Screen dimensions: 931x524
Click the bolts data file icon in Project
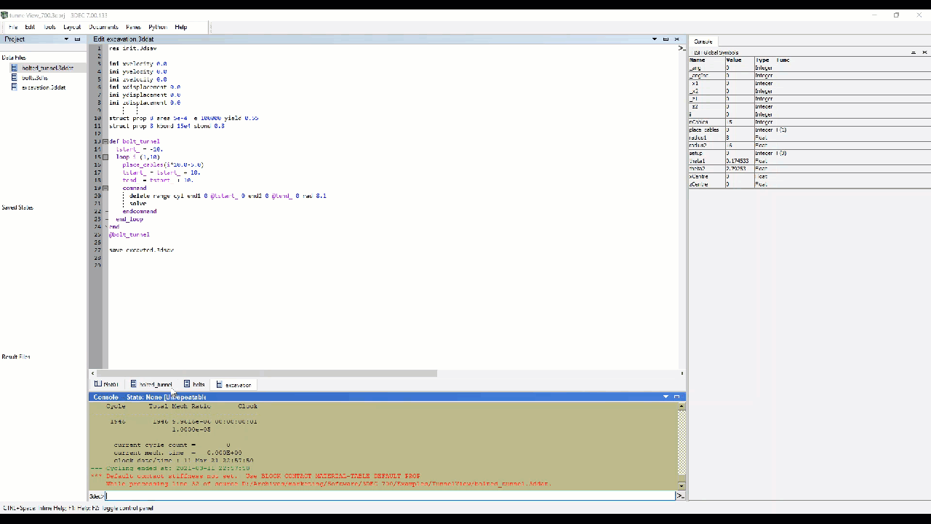(14, 78)
